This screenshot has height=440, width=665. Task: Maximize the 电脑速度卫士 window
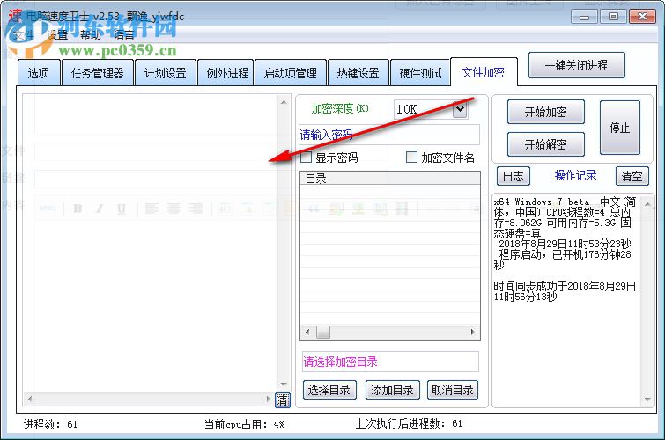pos(613,17)
